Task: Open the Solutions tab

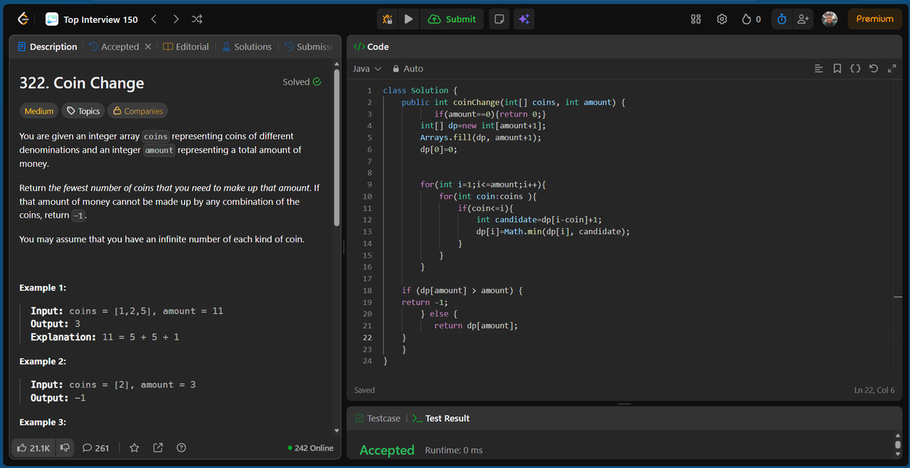Action: click(246, 47)
